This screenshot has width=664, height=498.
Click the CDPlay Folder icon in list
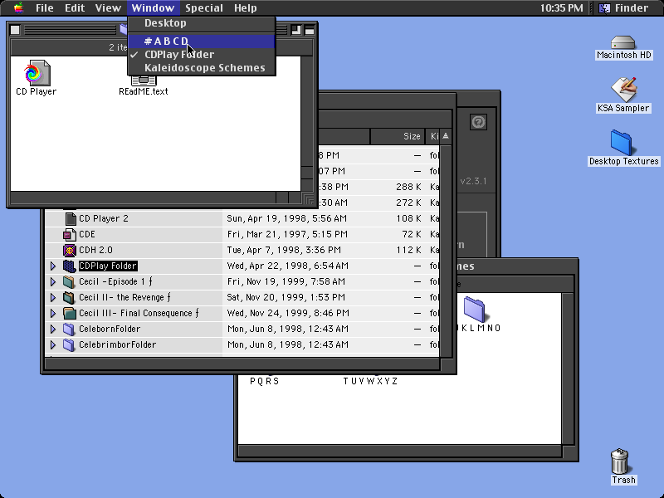point(70,266)
